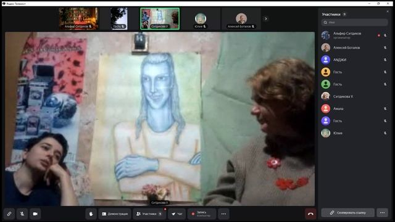Click the red avatar beside Амала

point(325,109)
